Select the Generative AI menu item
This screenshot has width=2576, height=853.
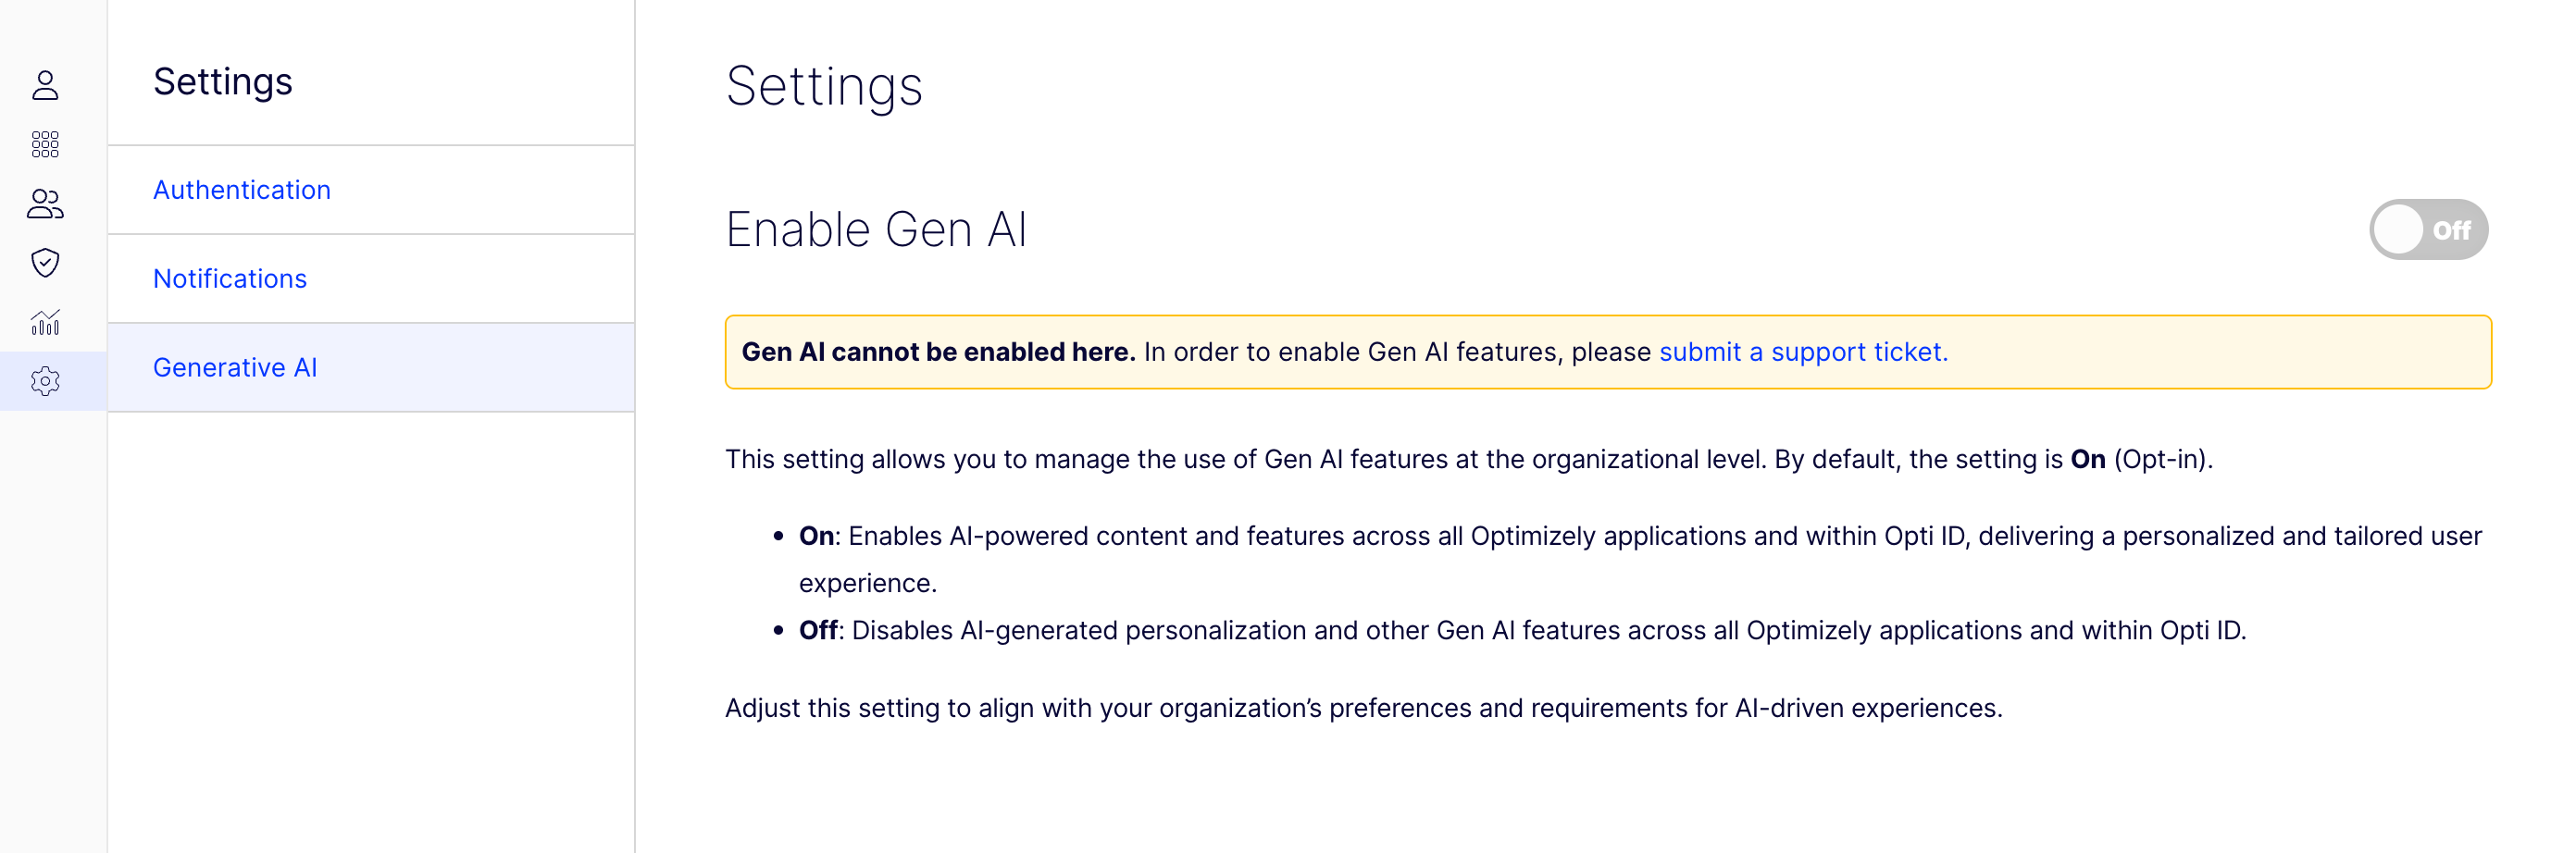(x=371, y=367)
